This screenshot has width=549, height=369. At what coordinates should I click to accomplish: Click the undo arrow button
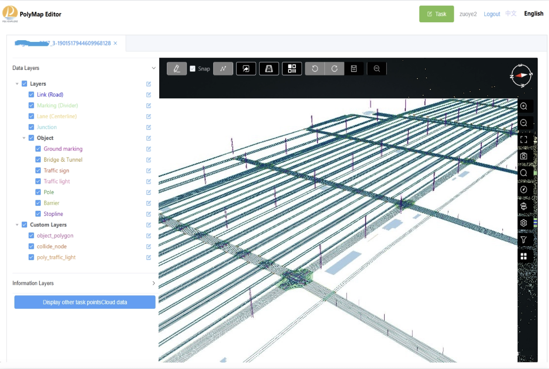(315, 69)
